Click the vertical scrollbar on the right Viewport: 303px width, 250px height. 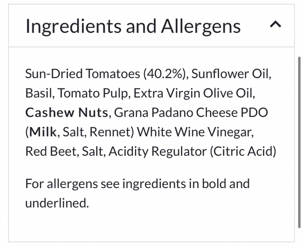tap(299, 142)
